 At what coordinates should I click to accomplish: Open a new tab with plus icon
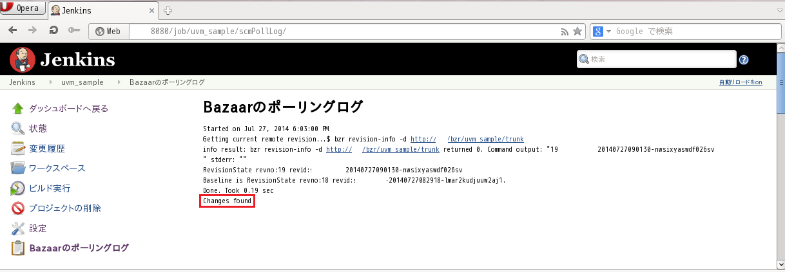pyautogui.click(x=168, y=10)
